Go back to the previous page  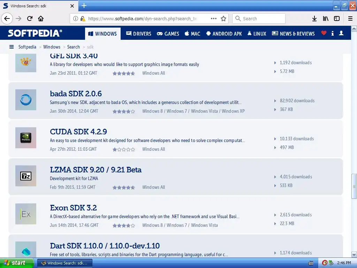[x=7, y=18]
